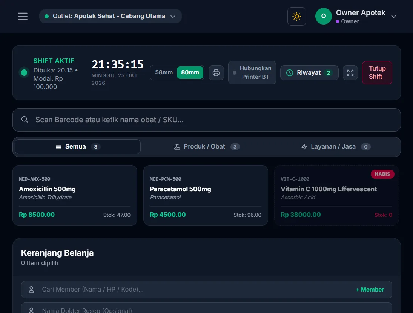Image resolution: width=413 pixels, height=313 pixels.
Task: Switch to the Semua tab
Action: coord(77,147)
